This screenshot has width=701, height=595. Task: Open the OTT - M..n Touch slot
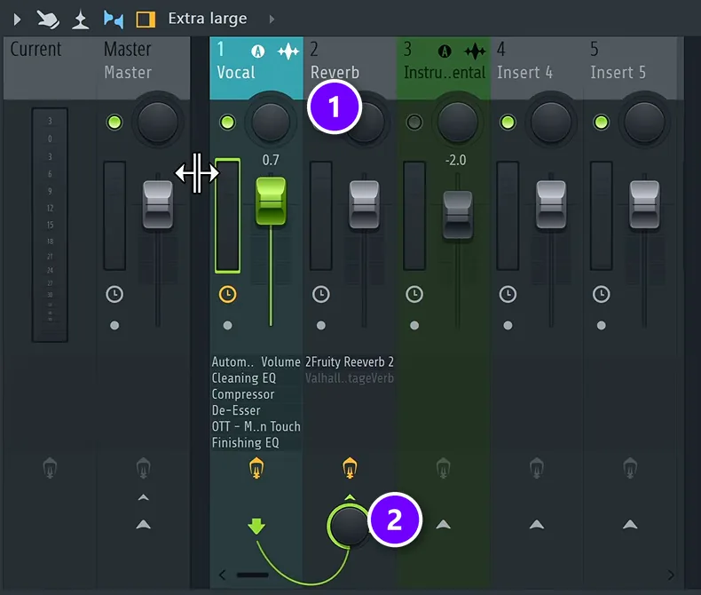pyautogui.click(x=256, y=426)
